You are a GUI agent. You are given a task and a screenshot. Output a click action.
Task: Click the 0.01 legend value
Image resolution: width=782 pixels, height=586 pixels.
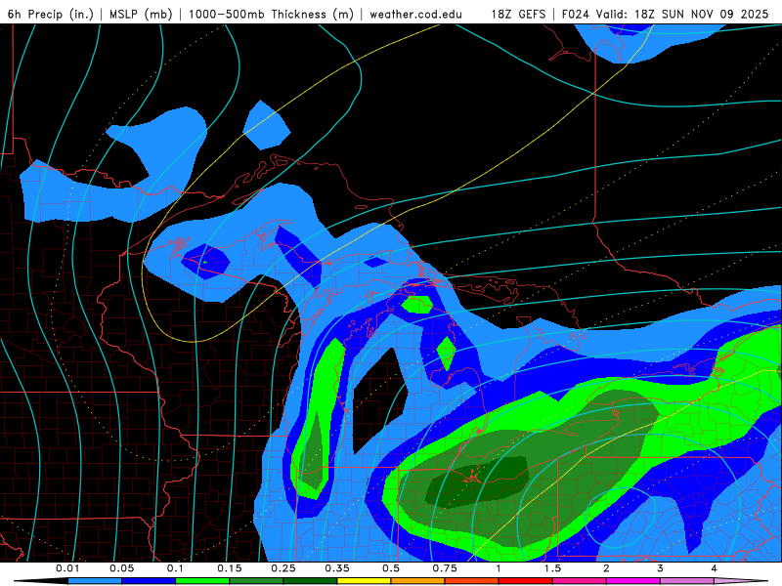click(67, 568)
